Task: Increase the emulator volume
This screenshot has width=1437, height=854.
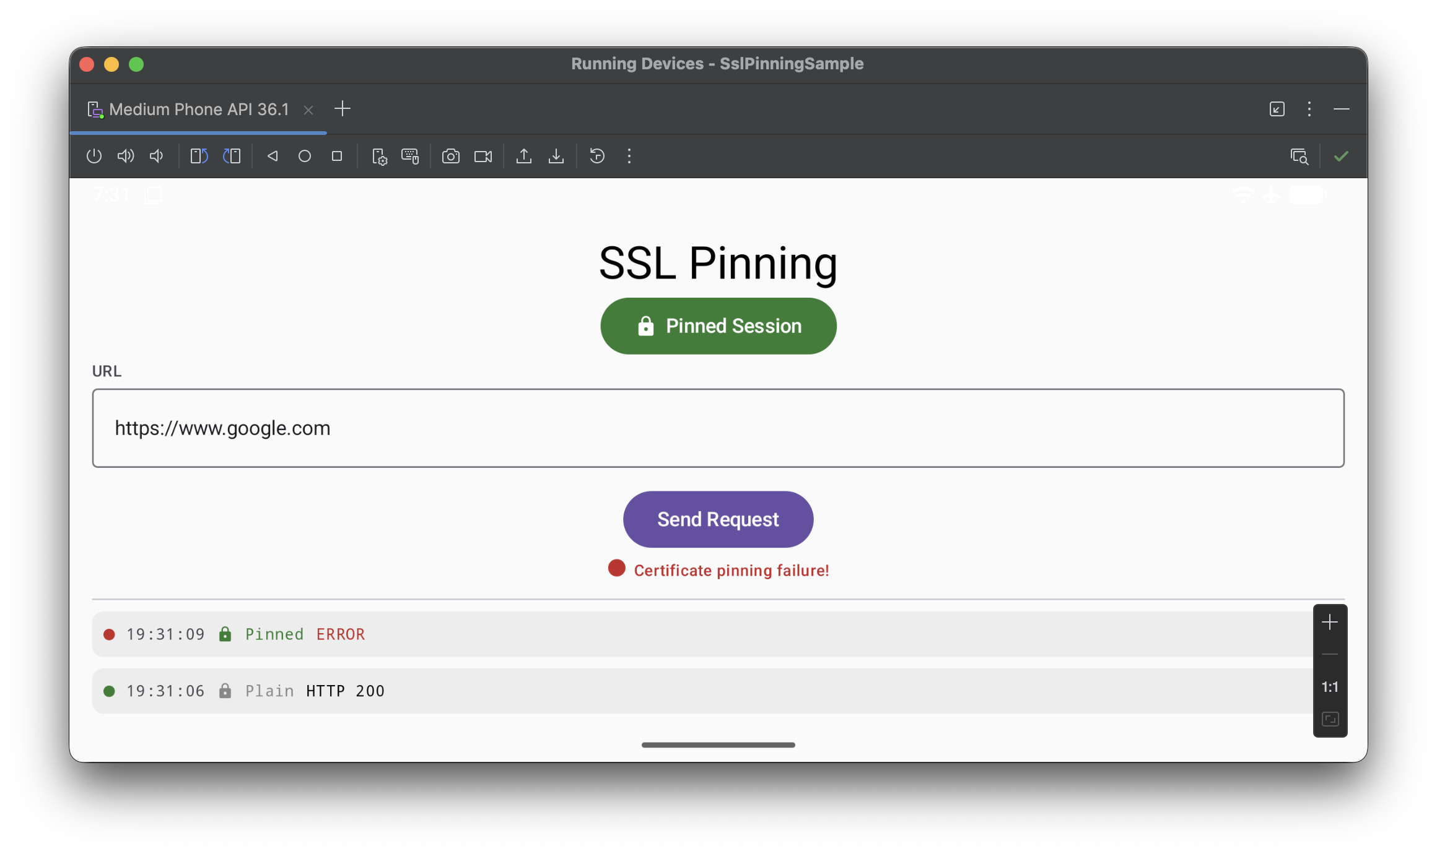Action: point(125,156)
